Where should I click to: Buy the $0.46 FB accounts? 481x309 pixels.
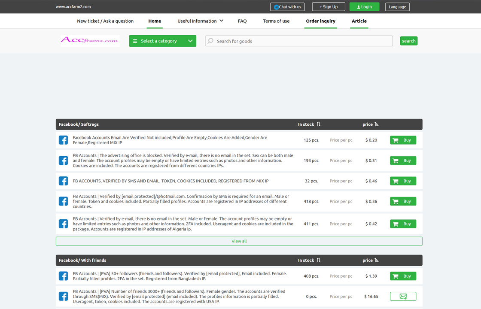403,181
